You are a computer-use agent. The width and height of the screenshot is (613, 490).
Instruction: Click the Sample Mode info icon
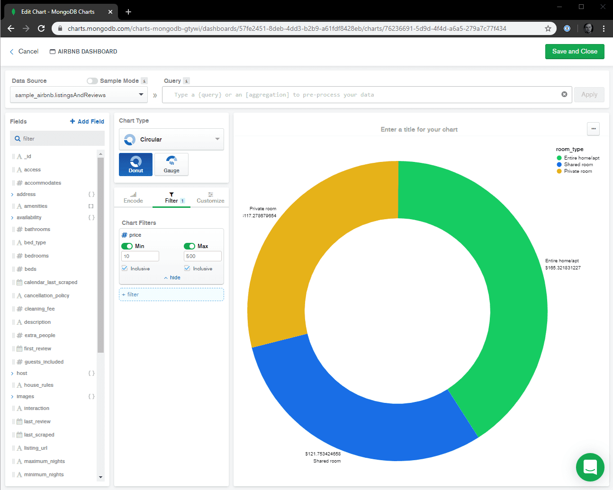(144, 81)
